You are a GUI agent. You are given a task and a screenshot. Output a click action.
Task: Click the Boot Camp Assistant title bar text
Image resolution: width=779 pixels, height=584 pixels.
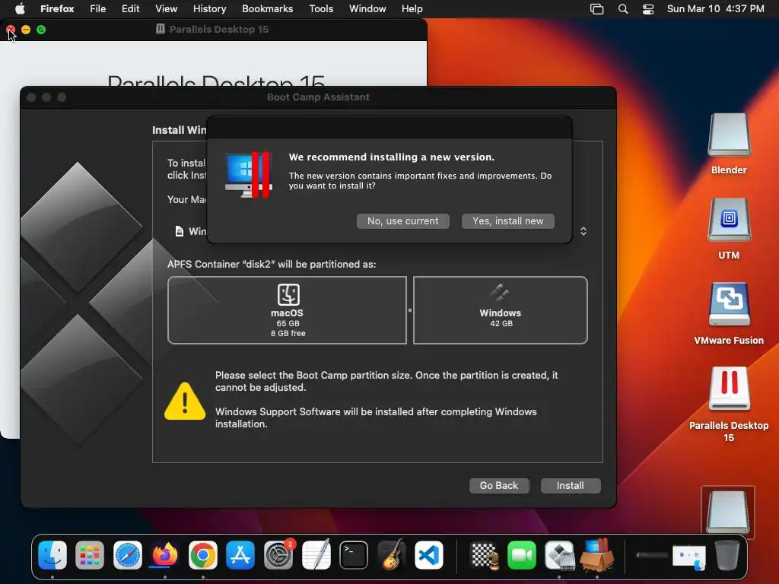tap(318, 97)
